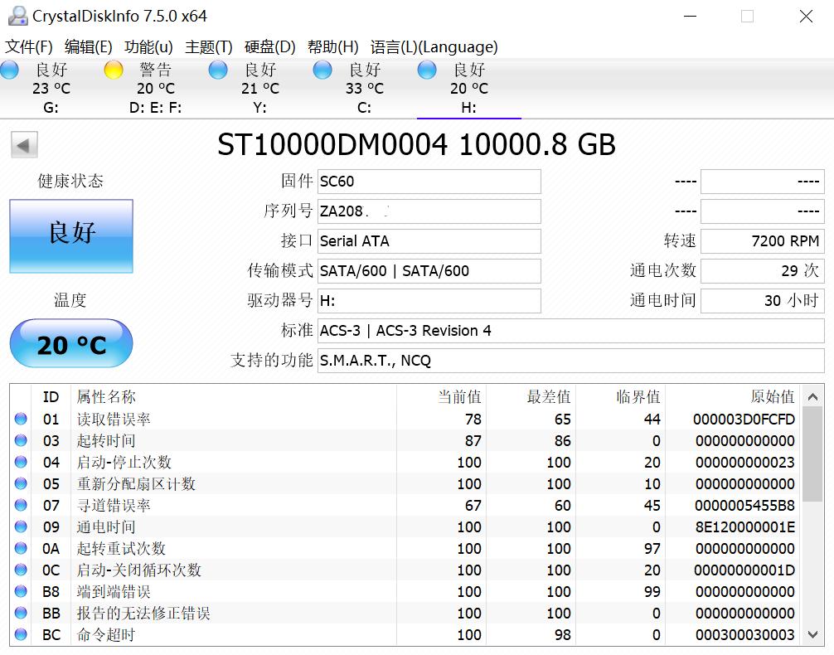The height and width of the screenshot is (655, 834).
Task: Click status dot for 重新分配扇区计数 row
Action: pos(21,483)
